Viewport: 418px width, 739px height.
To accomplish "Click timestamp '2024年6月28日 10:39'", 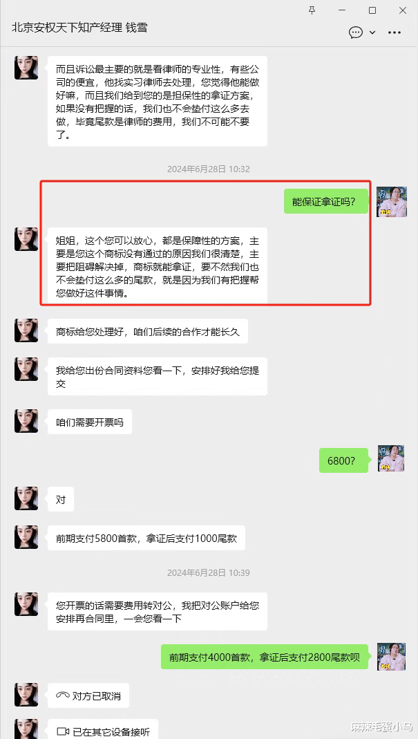I will pyautogui.click(x=208, y=572).
